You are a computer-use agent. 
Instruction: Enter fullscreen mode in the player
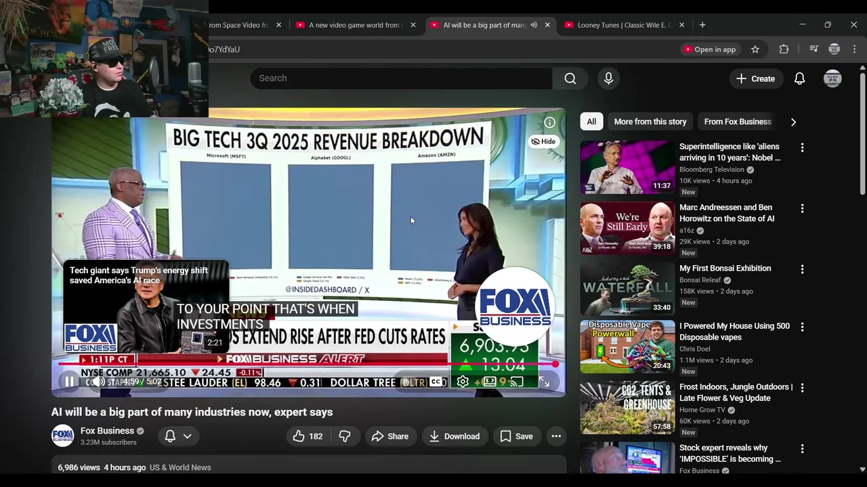544,382
